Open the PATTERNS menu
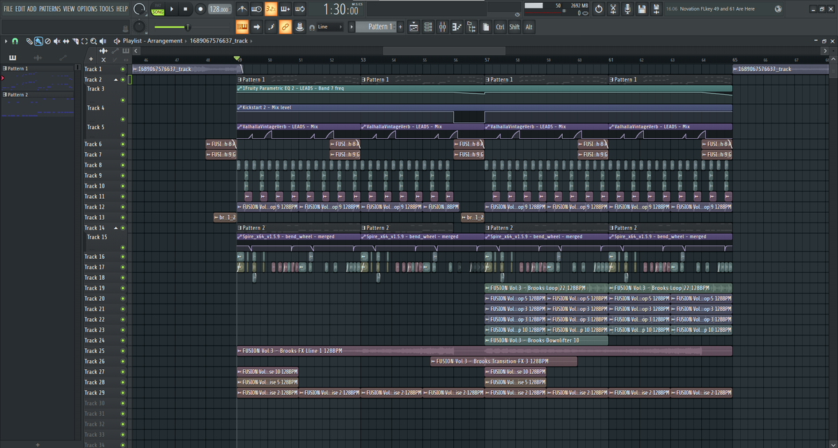This screenshot has height=448, width=838. tap(50, 8)
